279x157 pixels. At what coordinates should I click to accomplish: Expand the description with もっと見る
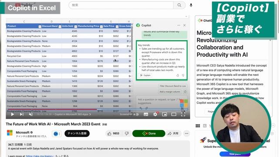pos(62,156)
